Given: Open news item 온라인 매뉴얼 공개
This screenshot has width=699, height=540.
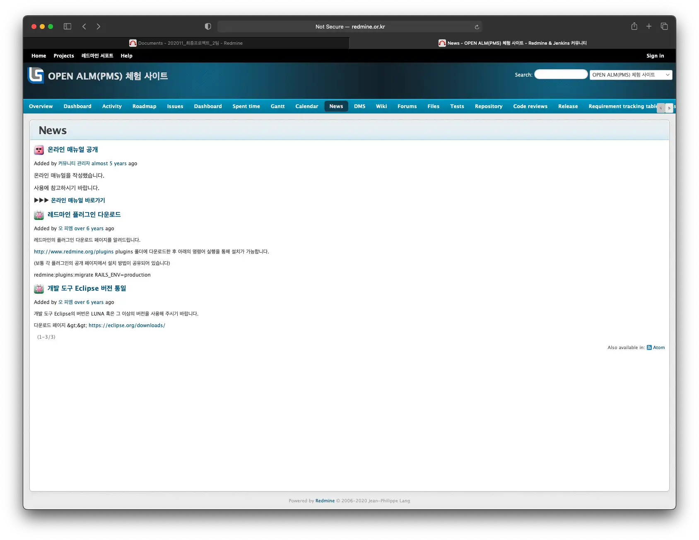Looking at the screenshot, I should point(72,149).
